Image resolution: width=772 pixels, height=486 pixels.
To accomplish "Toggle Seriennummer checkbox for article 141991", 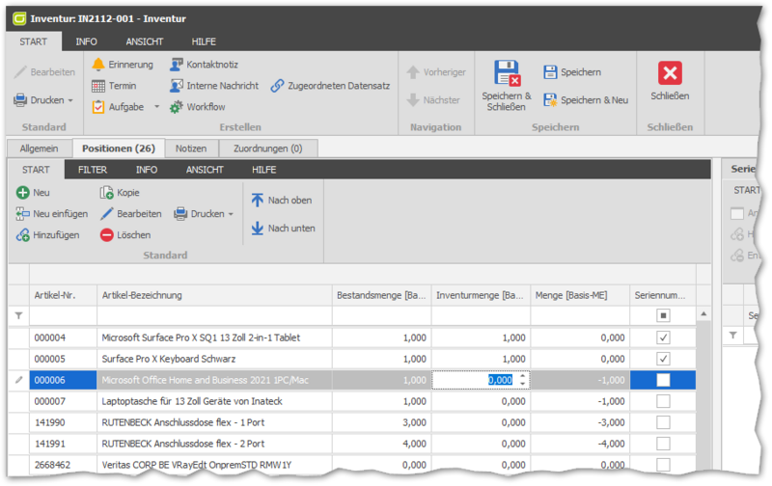I will point(663,444).
